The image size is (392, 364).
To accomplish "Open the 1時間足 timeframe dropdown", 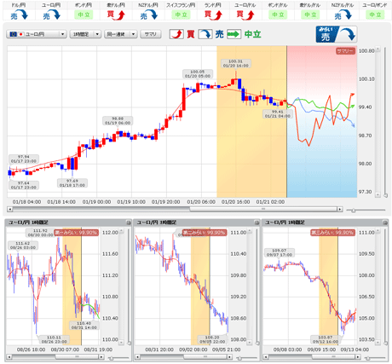I will pos(85,34).
